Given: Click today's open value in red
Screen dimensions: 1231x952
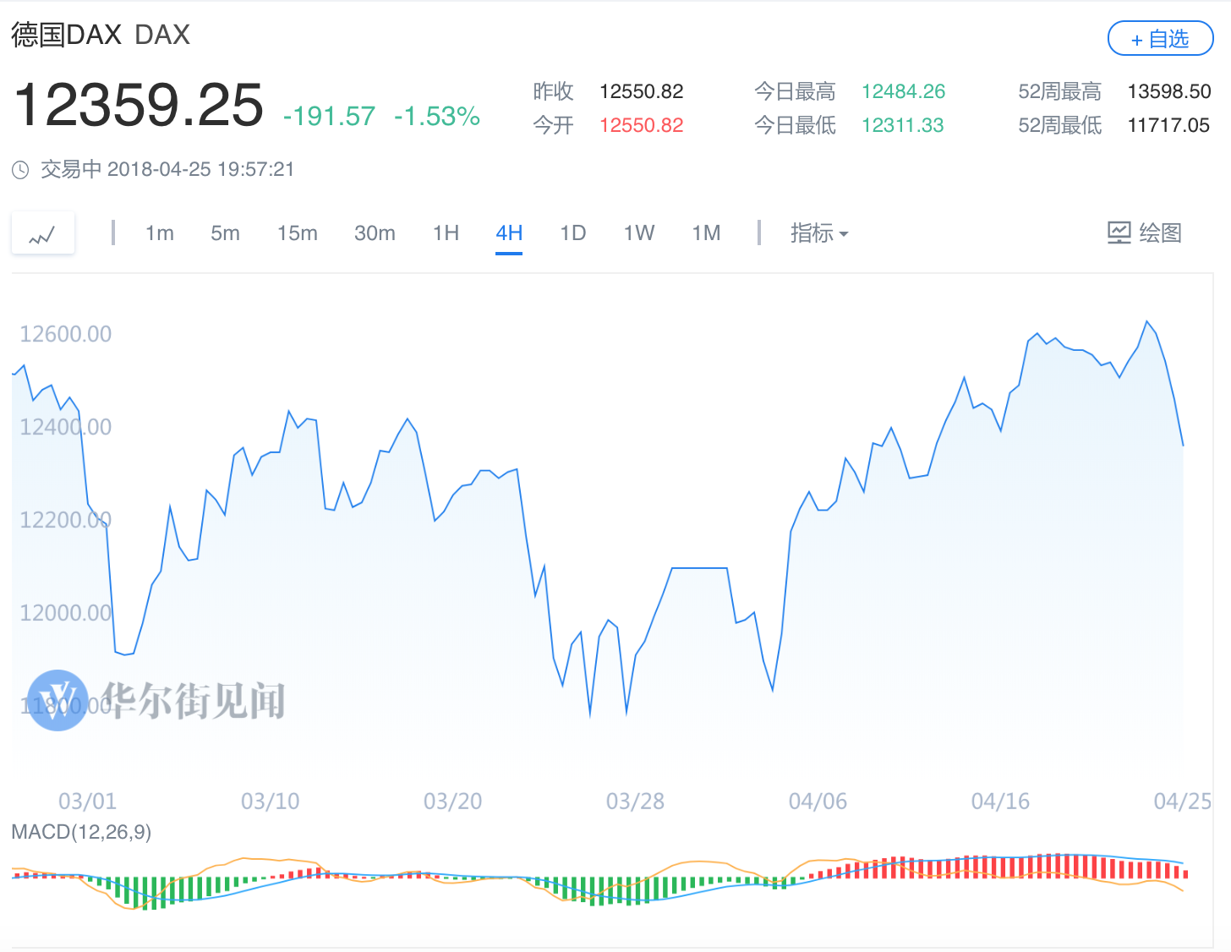Looking at the screenshot, I should click(x=642, y=125).
